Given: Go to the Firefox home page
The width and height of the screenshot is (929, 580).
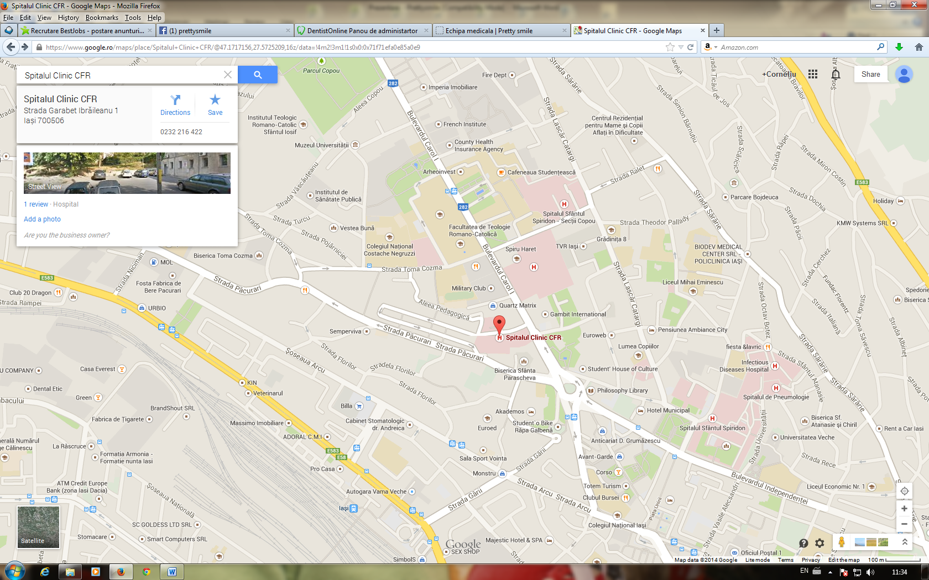Looking at the screenshot, I should click(918, 48).
